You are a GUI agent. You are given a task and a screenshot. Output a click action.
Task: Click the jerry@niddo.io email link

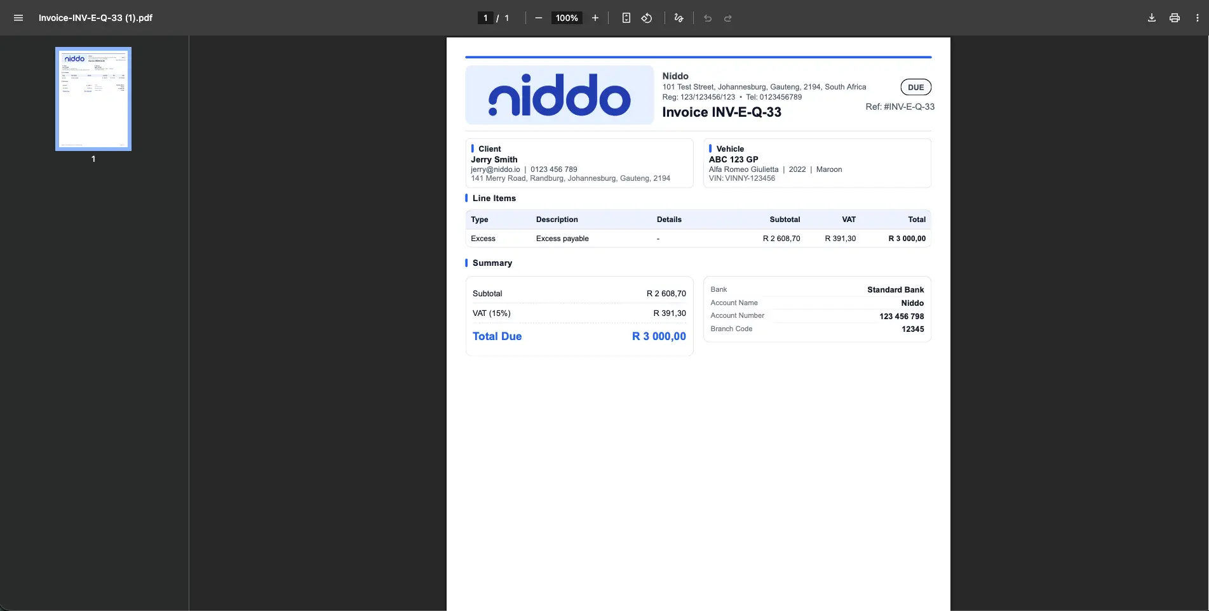point(495,169)
